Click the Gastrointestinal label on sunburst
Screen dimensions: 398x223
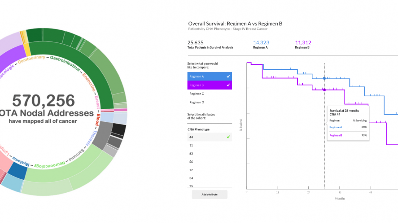point(65,63)
